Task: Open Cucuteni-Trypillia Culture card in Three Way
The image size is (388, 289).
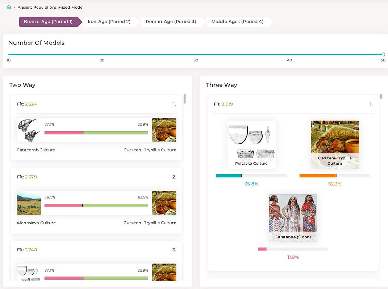Action: point(335,144)
